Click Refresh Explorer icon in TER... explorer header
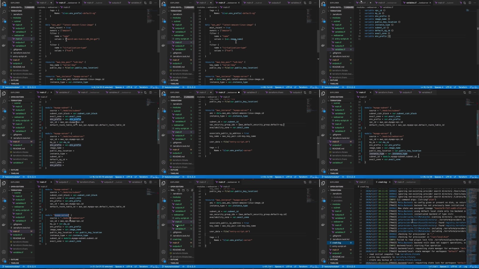Screen dimensions: 479x269 188,190
